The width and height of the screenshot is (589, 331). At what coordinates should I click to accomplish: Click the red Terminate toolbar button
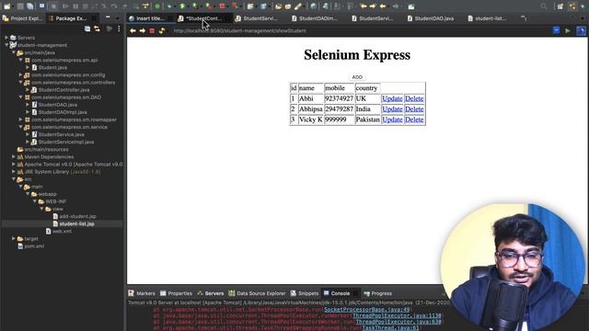(222, 6)
